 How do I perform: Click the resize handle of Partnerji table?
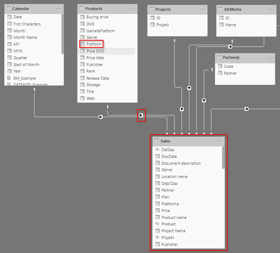273,83
